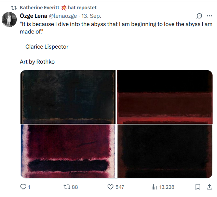Image resolution: width=217 pixels, height=197 pixels.
Task: View post analytics bar chart icon
Action: tap(154, 187)
